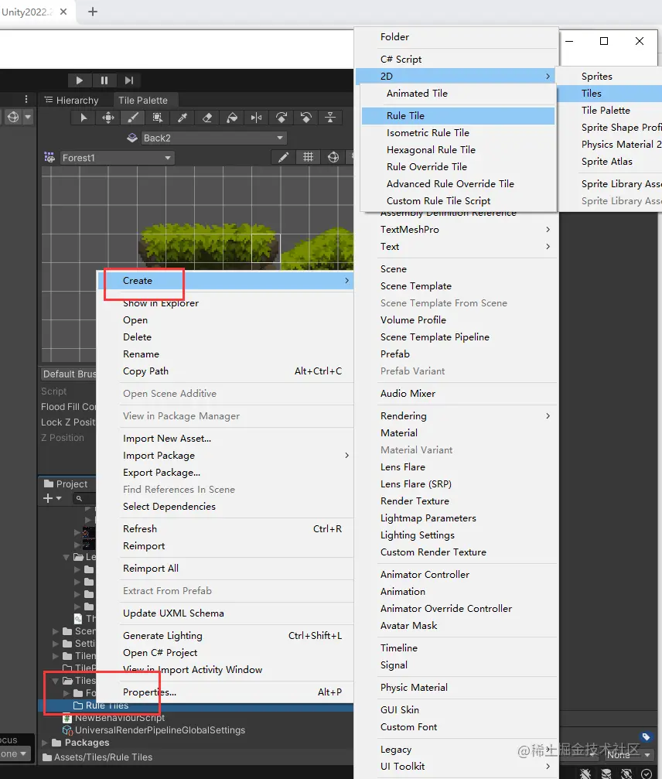Choose the Select tool in Tile Palette
662x779 pixels.
point(84,118)
